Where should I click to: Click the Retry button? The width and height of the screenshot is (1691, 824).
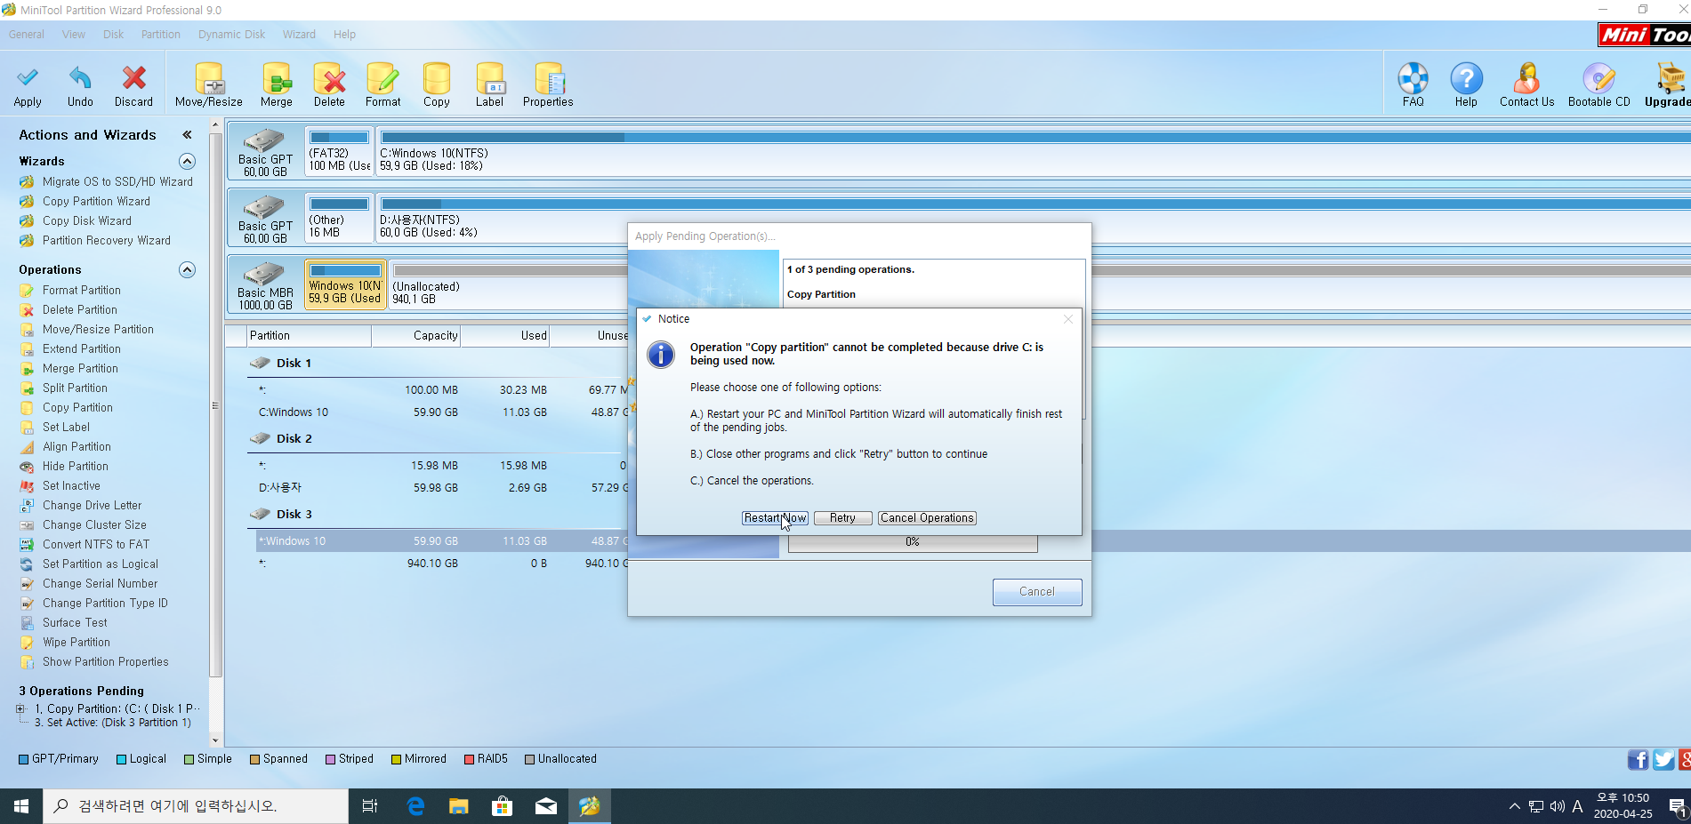tap(843, 518)
